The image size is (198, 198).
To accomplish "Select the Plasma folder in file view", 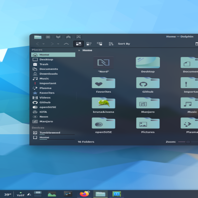I will (190, 125).
